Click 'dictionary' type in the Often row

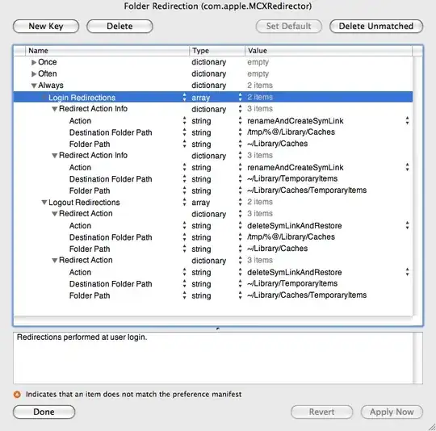click(x=208, y=74)
